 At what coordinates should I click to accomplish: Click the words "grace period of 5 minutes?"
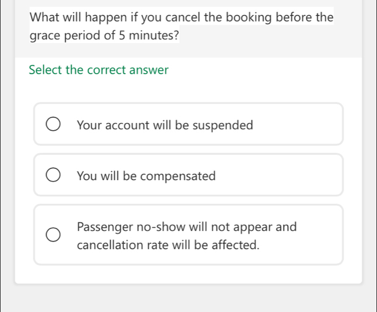(x=104, y=37)
